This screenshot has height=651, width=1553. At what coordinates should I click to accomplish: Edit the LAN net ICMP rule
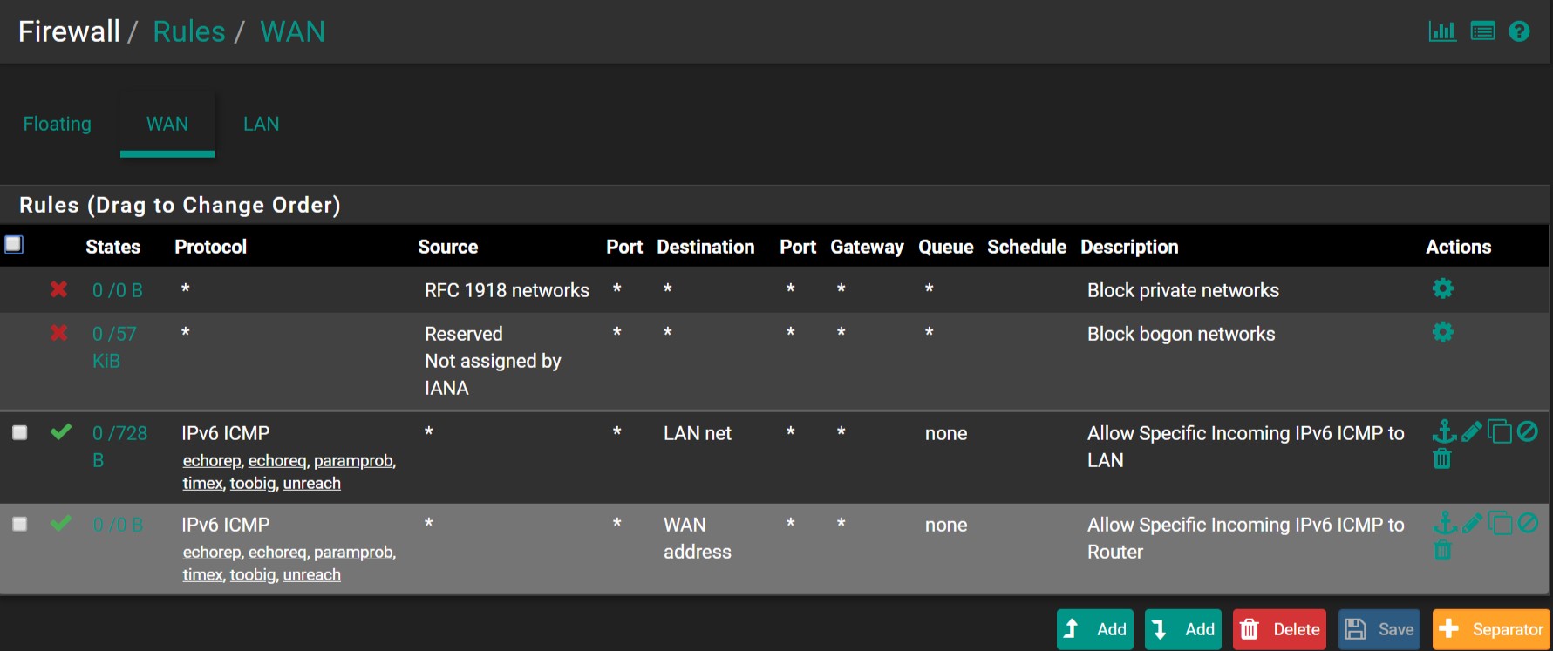click(1472, 431)
